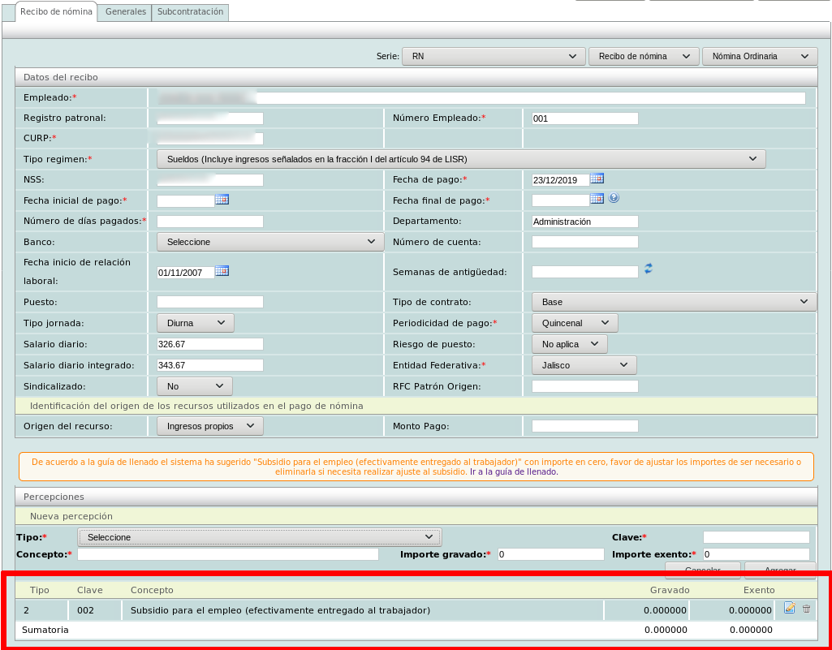The width and height of the screenshot is (832, 650).
Task: Open the Periodicidad de pago dropdown
Action: [575, 323]
